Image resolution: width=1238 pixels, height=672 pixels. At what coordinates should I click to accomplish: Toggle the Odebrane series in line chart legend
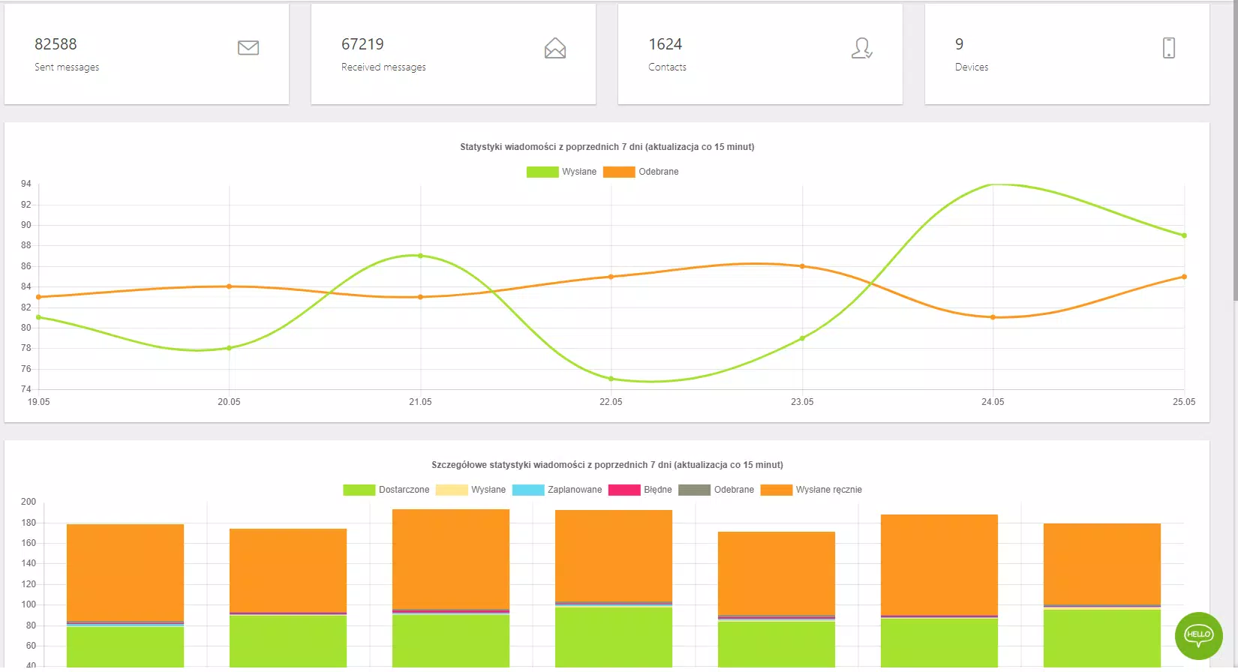pos(641,172)
